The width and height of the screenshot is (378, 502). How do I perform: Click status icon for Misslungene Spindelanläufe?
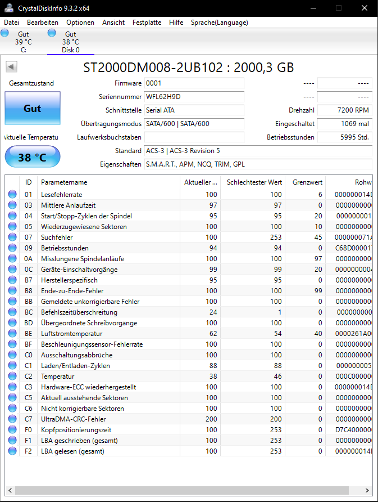point(12,258)
